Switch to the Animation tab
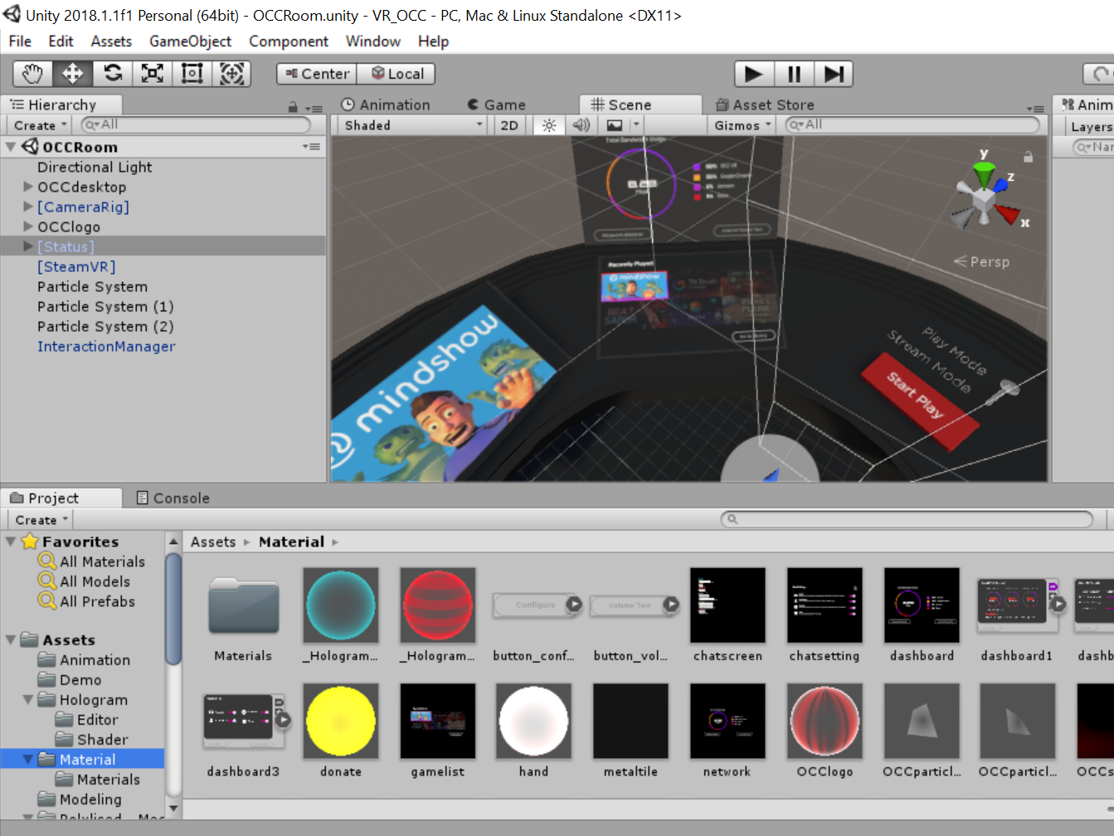This screenshot has width=1114, height=836. pyautogui.click(x=386, y=104)
